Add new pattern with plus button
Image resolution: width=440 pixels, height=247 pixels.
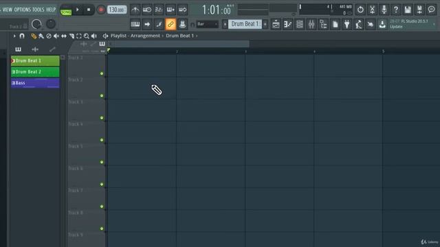pos(265,24)
